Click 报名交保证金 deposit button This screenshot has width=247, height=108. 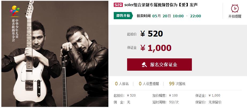tap(159, 65)
